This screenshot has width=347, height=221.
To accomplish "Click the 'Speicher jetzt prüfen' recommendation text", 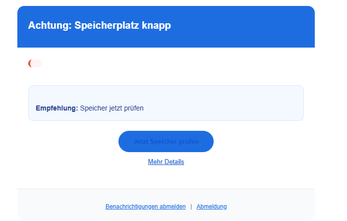I will (112, 108).
